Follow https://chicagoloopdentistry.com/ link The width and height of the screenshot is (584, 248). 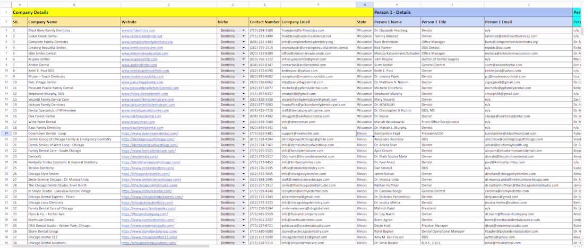pyautogui.click(x=147, y=202)
